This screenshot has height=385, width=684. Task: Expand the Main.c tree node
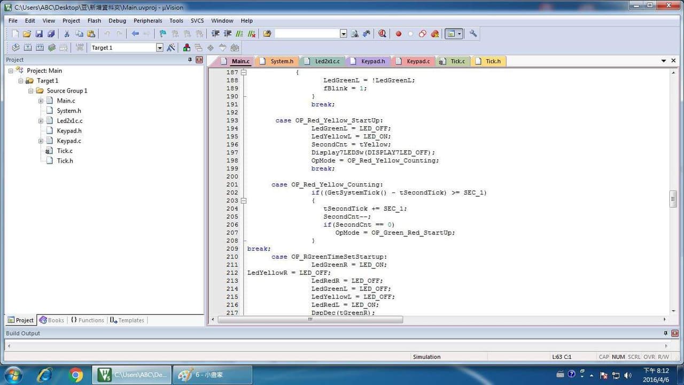pyautogui.click(x=41, y=101)
